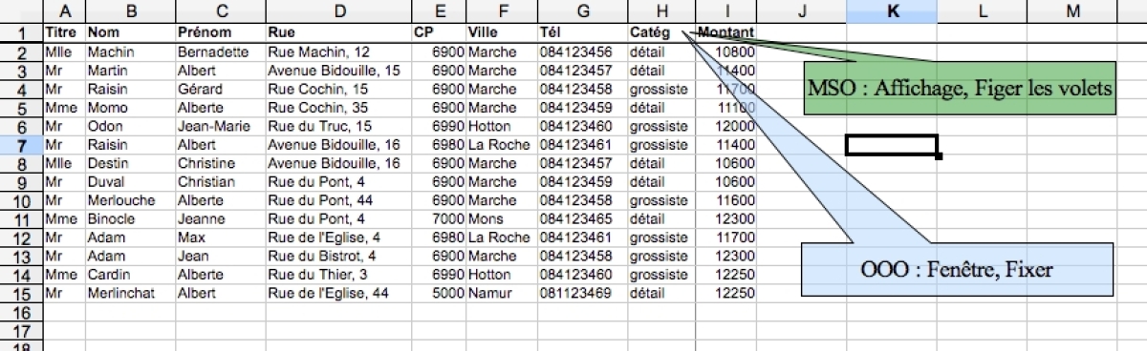This screenshot has height=351, width=1147.
Task: Select the Namur city cell
Action: click(500, 291)
